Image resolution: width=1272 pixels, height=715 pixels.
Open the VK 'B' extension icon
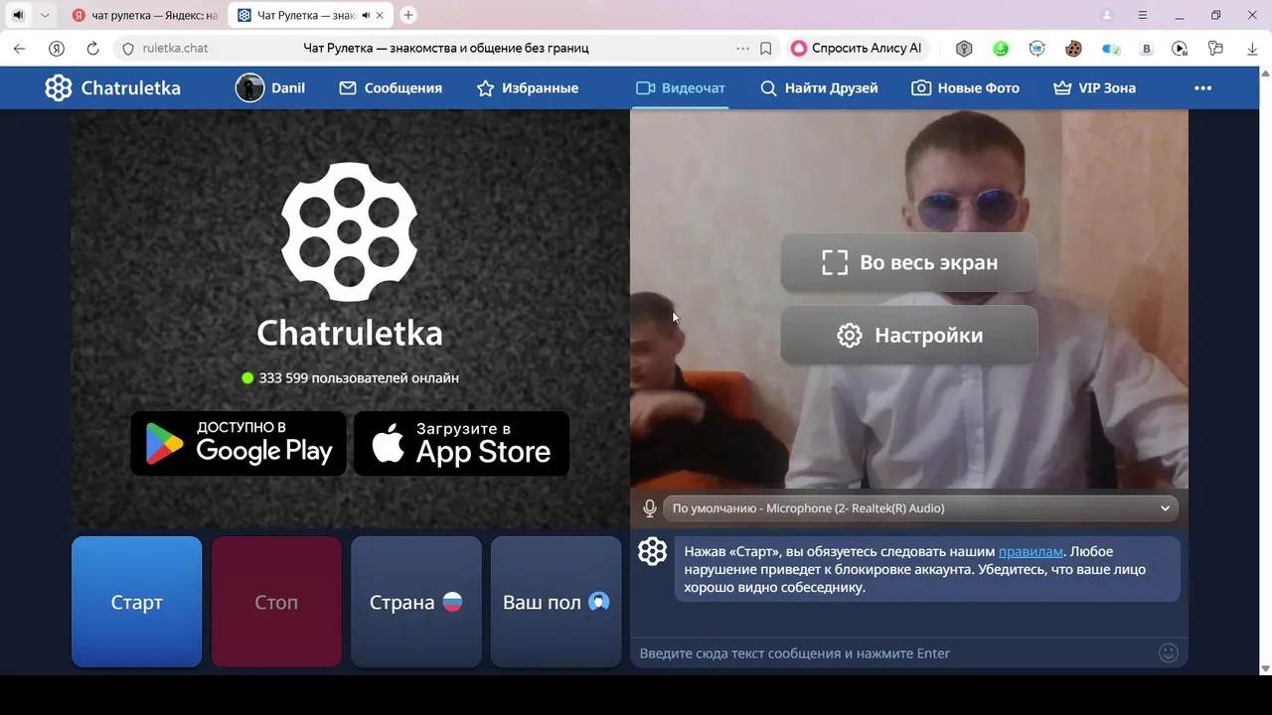pyautogui.click(x=1147, y=48)
